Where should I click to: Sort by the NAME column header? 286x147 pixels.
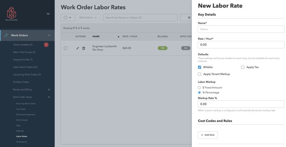click(x=96, y=36)
